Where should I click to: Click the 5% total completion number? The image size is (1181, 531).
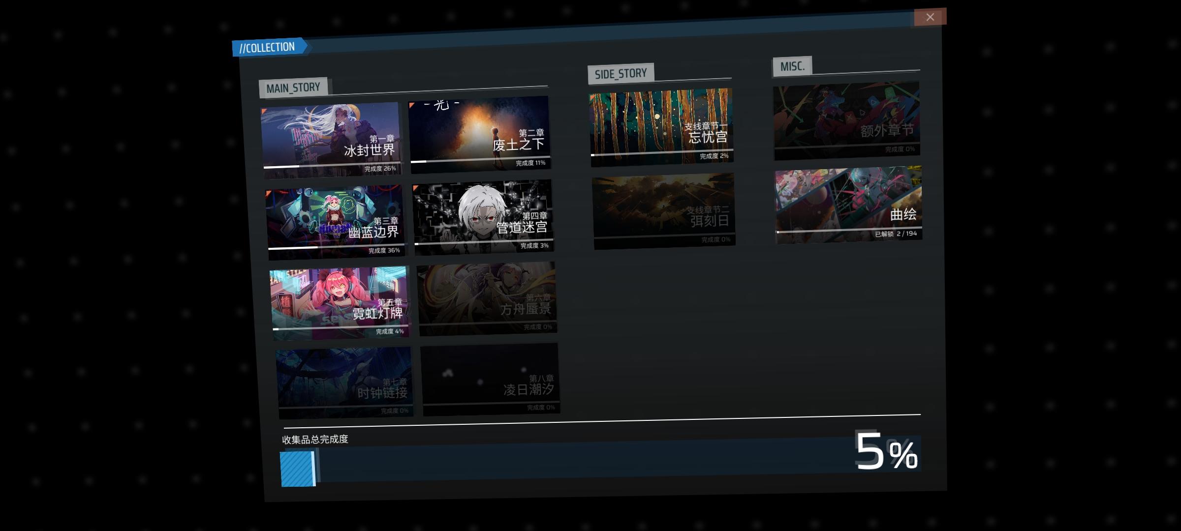point(886,451)
